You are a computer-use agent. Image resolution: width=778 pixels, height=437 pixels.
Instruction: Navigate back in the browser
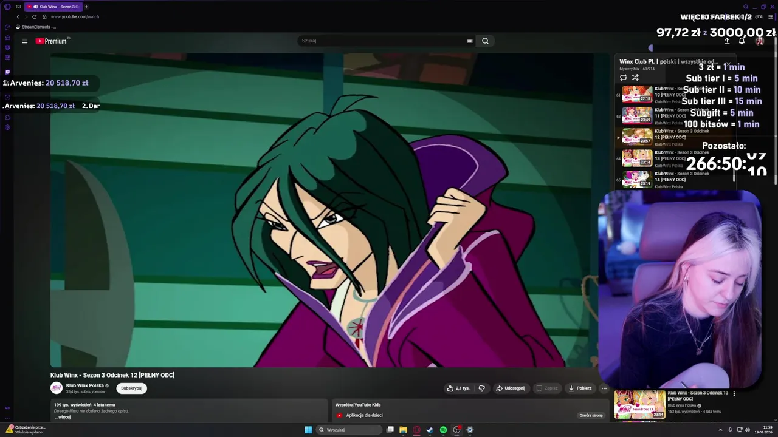18,16
